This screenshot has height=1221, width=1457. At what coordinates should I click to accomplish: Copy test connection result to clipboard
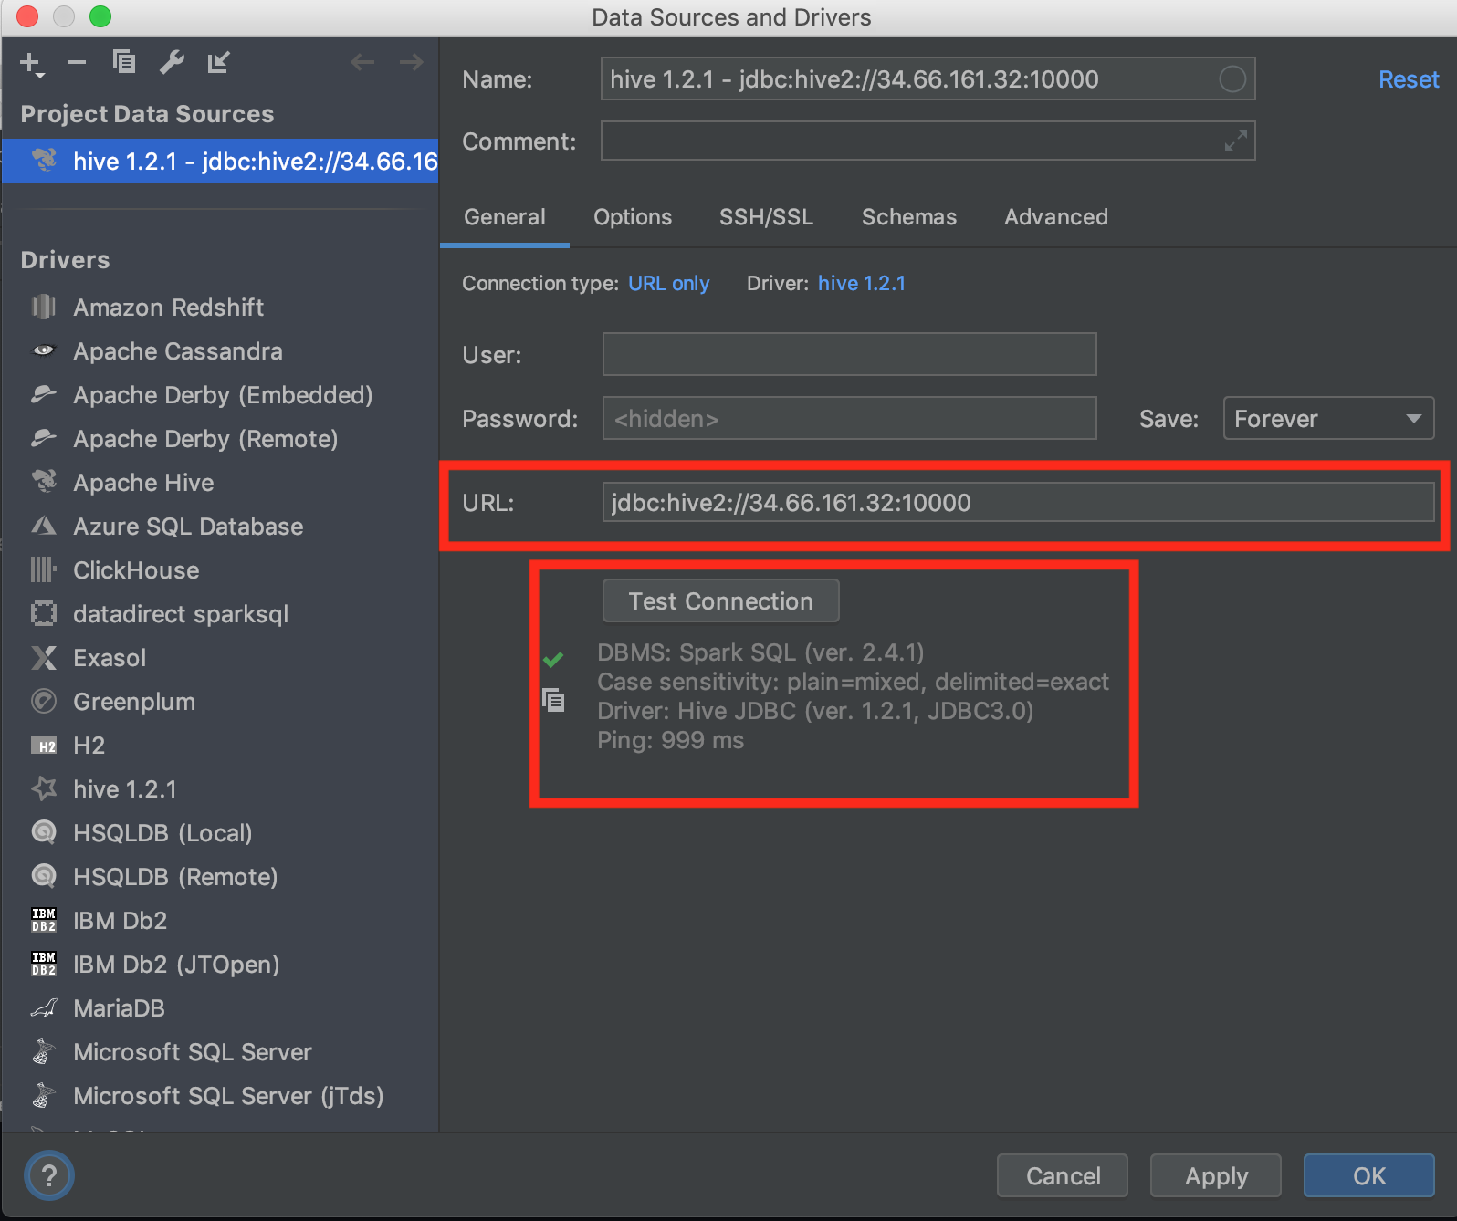click(x=553, y=700)
